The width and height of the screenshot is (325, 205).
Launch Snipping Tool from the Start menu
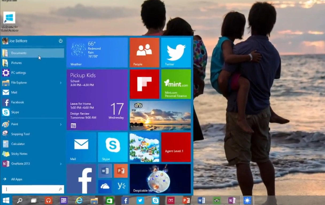coord(33,134)
